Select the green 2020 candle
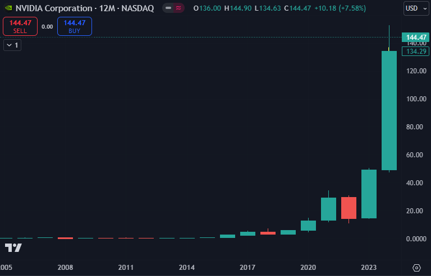This screenshot has width=431, height=276. [309, 226]
